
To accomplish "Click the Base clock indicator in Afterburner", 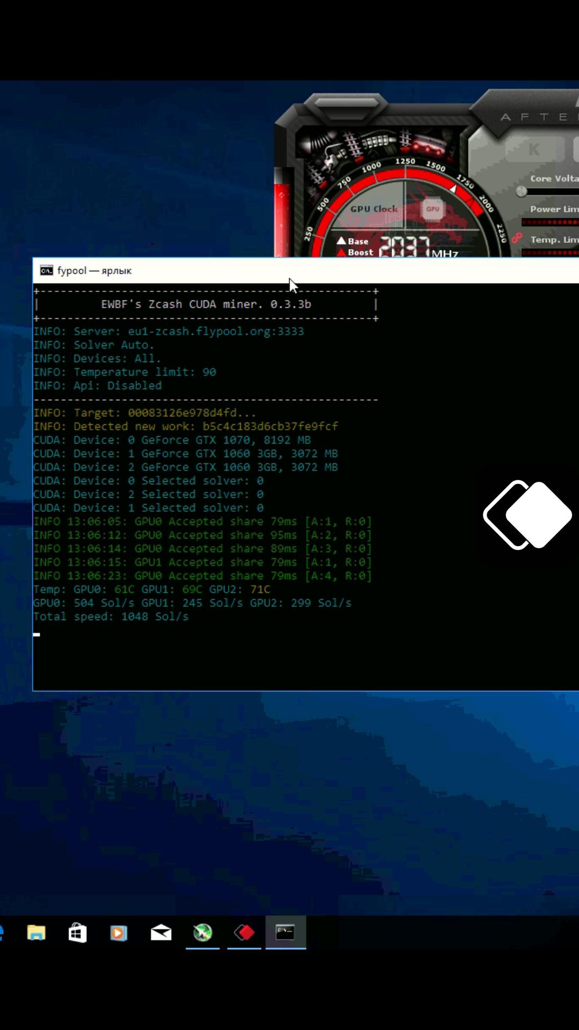I will [x=353, y=241].
